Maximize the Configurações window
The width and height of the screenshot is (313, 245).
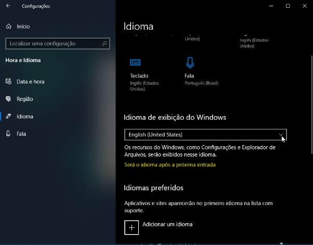[x=288, y=6]
